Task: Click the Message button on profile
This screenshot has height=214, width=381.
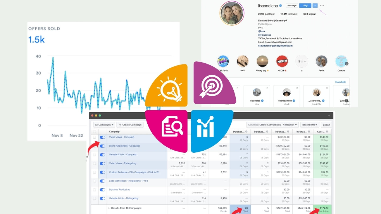Action: click(x=292, y=6)
